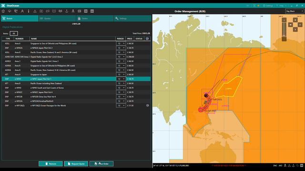Select row 'Digital Radio Signals Vol 2 Area 2'

pyautogui.click(x=76, y=61)
